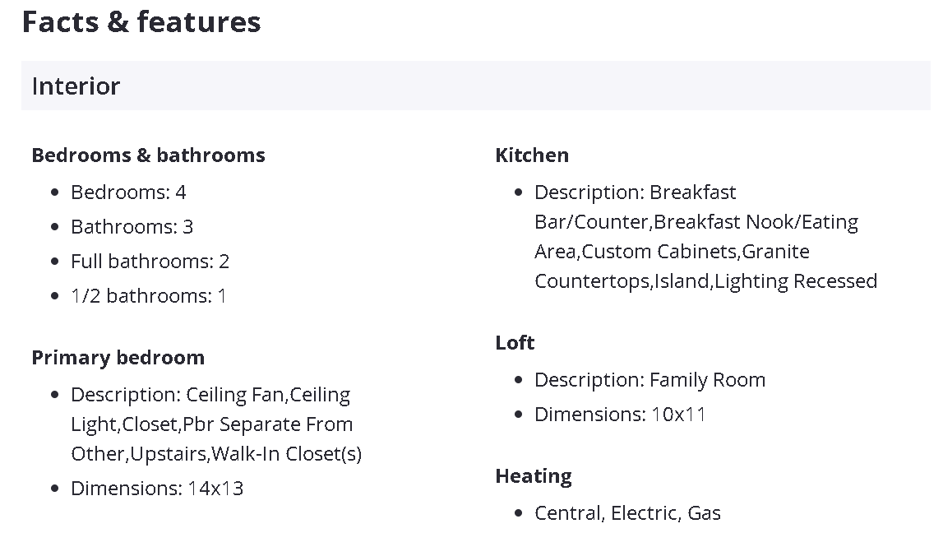Click the Kitchen subheading

tap(532, 155)
